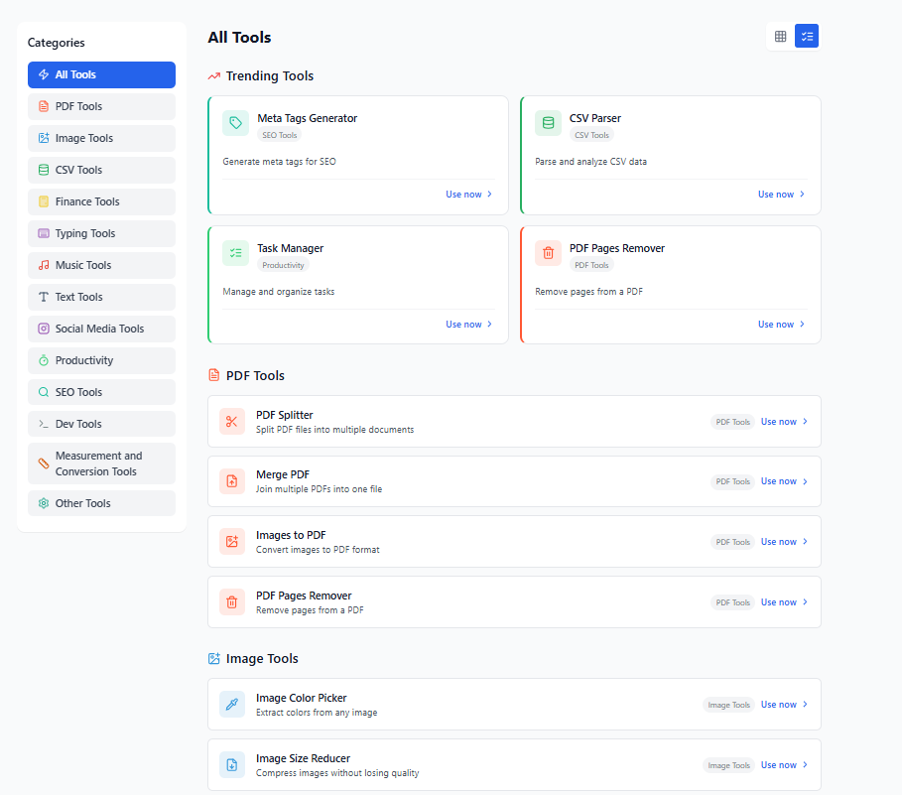Use now link in trending PDF Pages Remover card
This screenshot has height=795, width=902.
coord(781,325)
